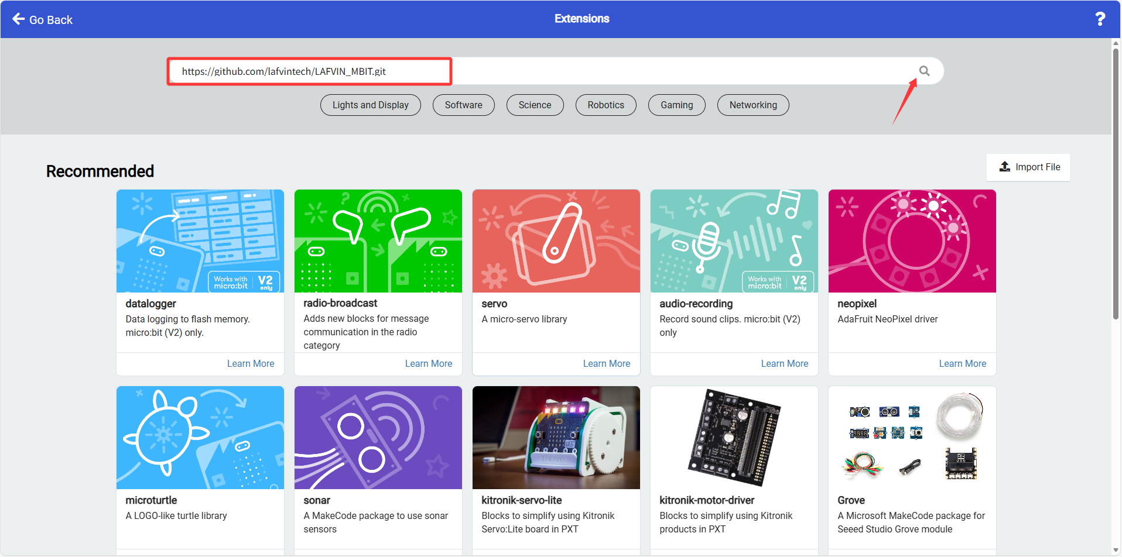Click the magnifier search icon
This screenshot has height=557, width=1122.
(x=924, y=71)
